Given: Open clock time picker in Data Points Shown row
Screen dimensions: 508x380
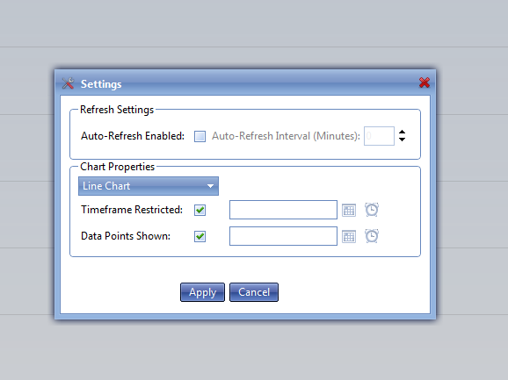Looking at the screenshot, I should tap(372, 236).
